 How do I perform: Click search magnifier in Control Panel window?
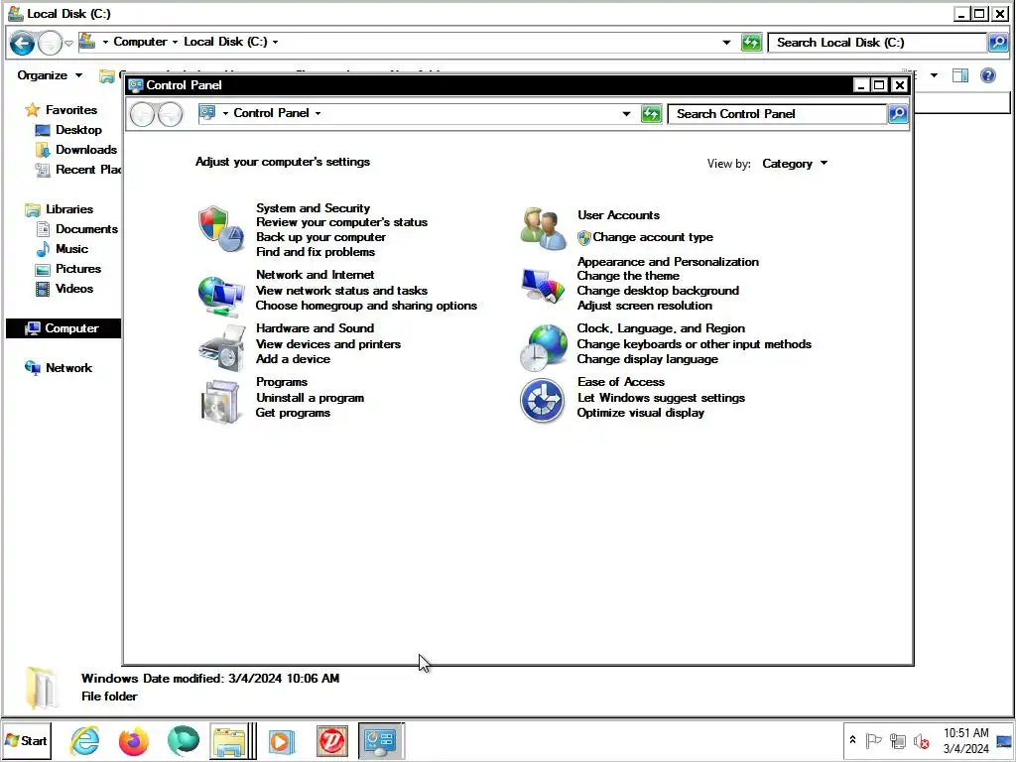click(x=897, y=114)
